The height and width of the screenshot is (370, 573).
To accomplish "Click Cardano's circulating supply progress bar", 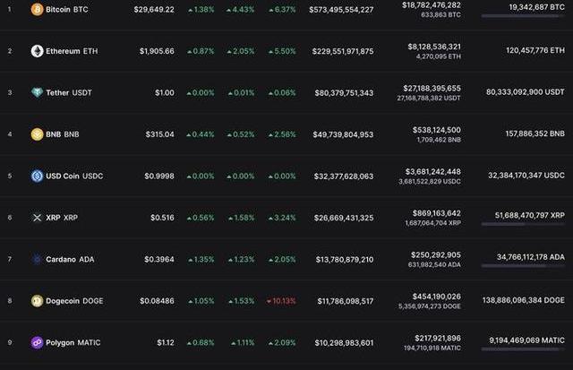I will [522, 267].
